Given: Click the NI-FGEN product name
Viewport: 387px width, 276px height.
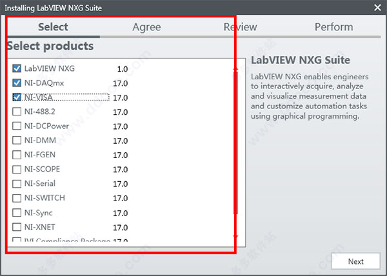Looking at the screenshot, I should [x=40, y=155].
